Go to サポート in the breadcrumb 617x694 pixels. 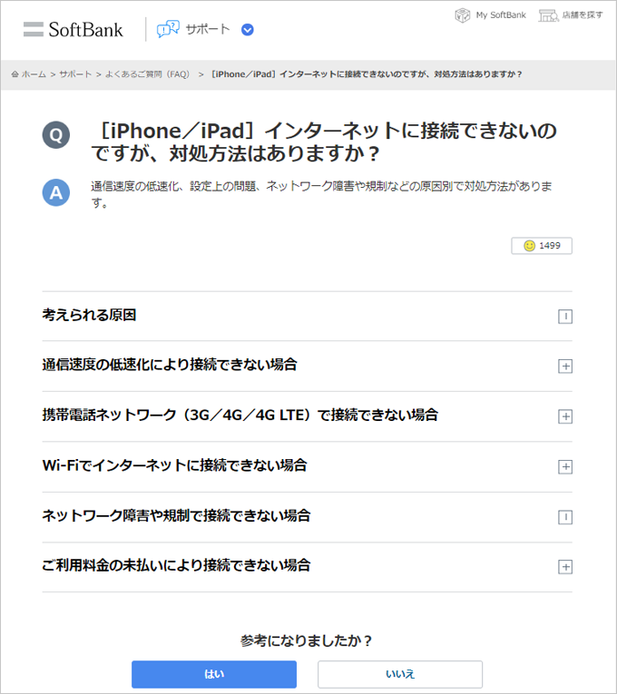(x=75, y=74)
